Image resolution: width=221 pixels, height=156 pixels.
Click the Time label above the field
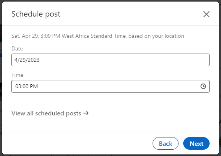17,75
